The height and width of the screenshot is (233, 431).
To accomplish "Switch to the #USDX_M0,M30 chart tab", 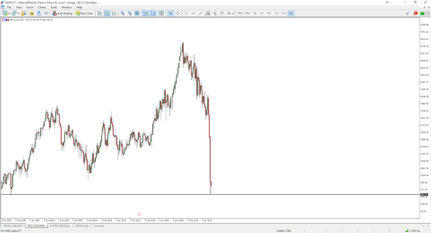I will click(x=13, y=226).
